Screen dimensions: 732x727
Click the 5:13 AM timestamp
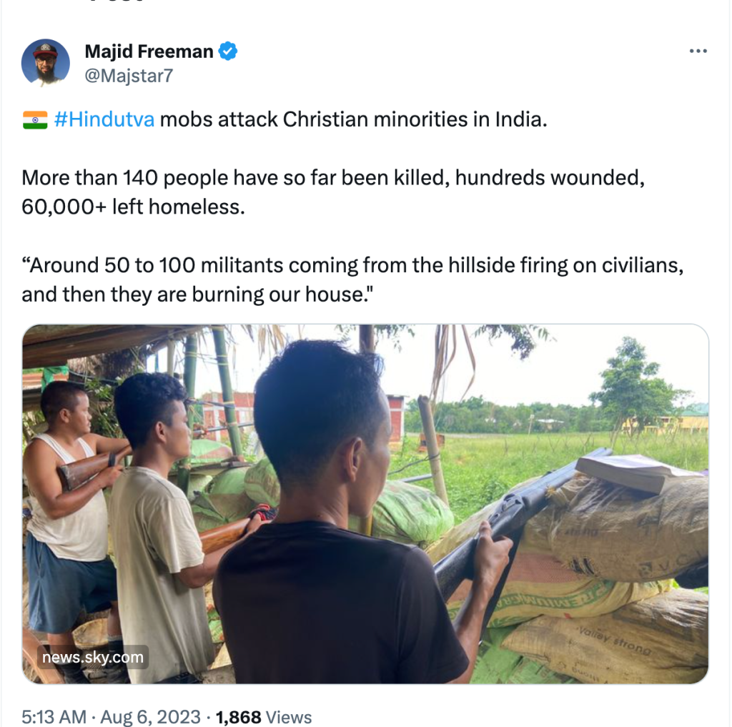tap(54, 716)
